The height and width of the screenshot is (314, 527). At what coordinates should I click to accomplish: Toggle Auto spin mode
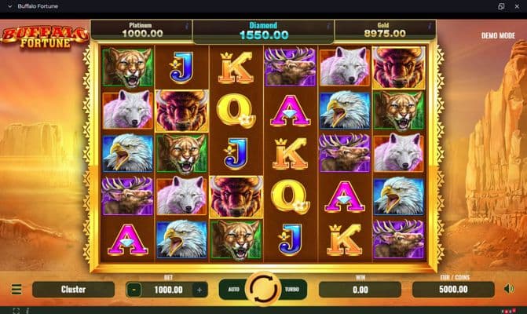pos(233,289)
